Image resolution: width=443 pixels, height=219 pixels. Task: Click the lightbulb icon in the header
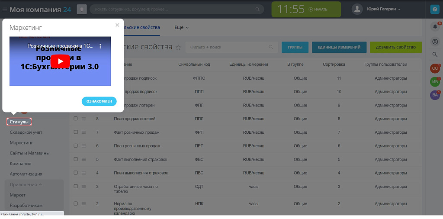point(82,9)
